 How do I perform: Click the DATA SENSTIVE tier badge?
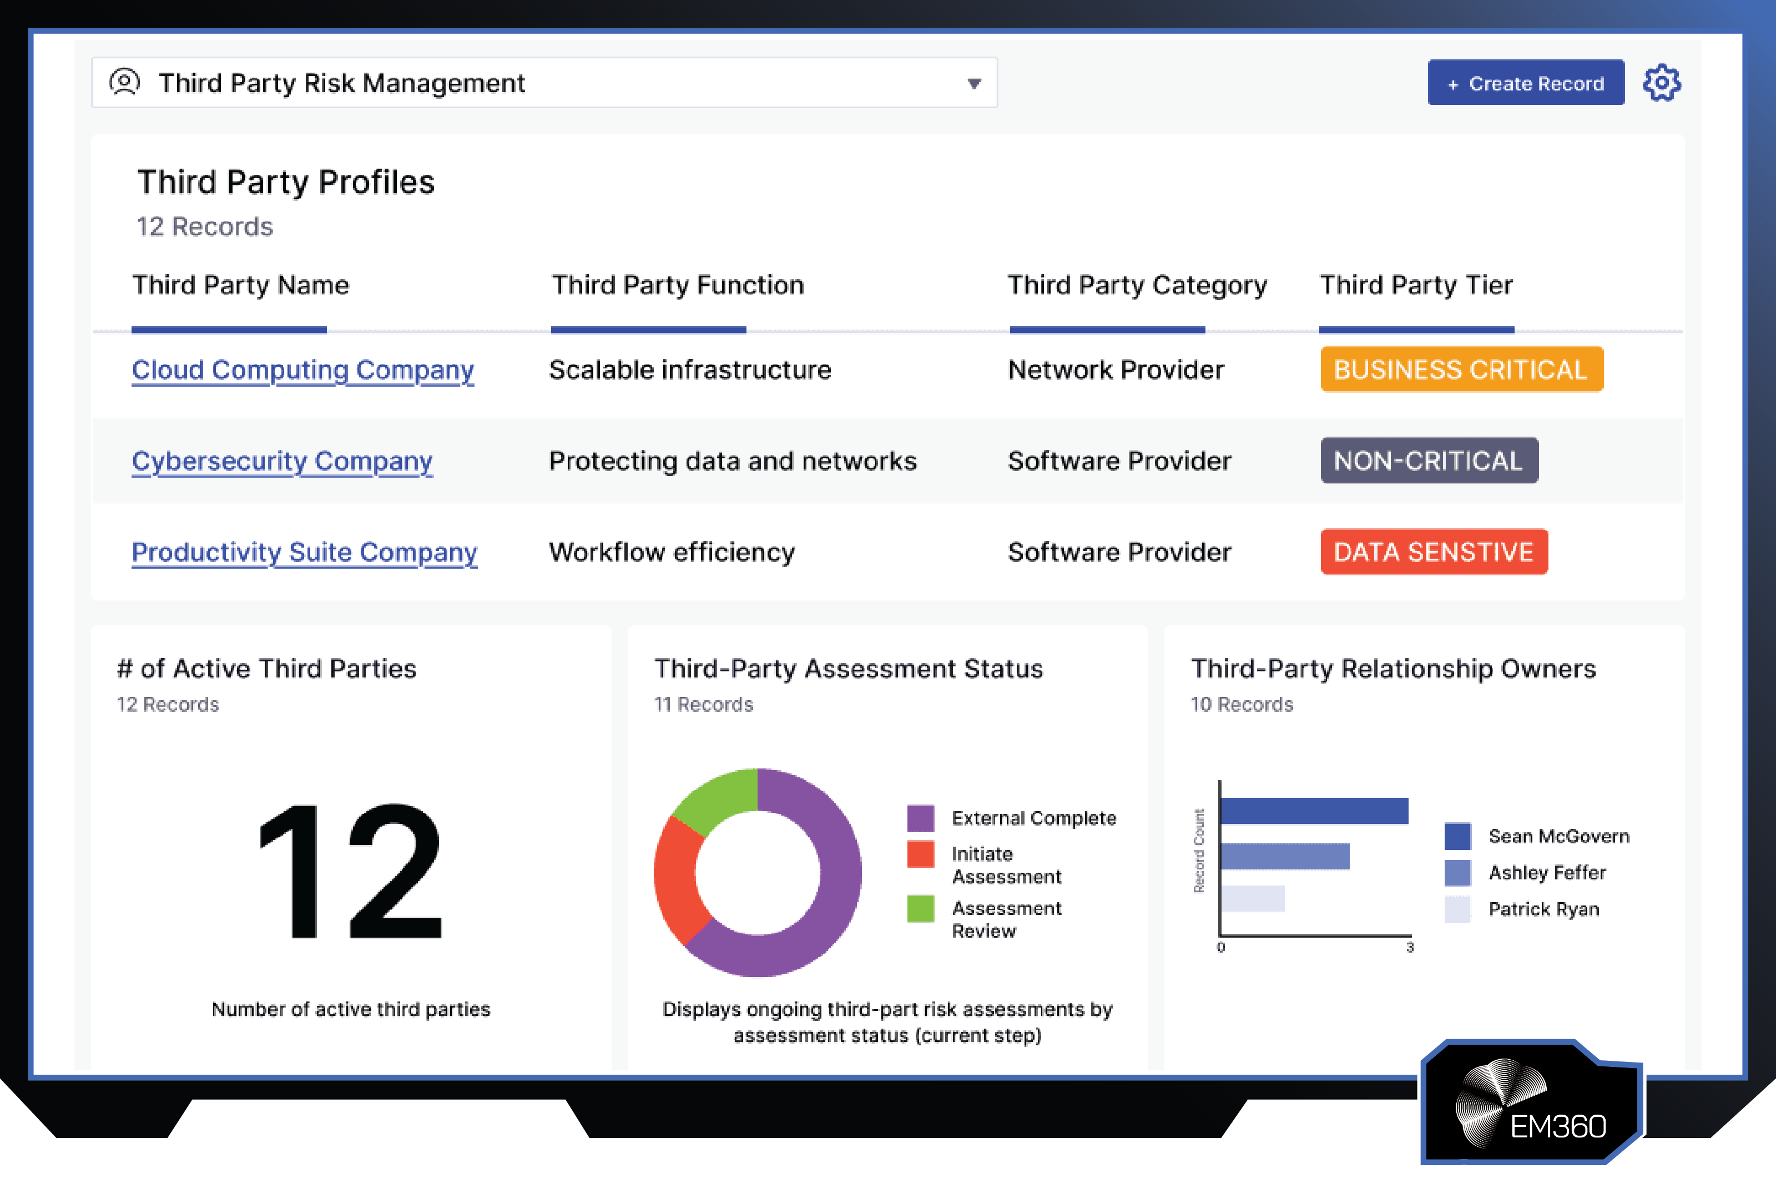tap(1434, 552)
